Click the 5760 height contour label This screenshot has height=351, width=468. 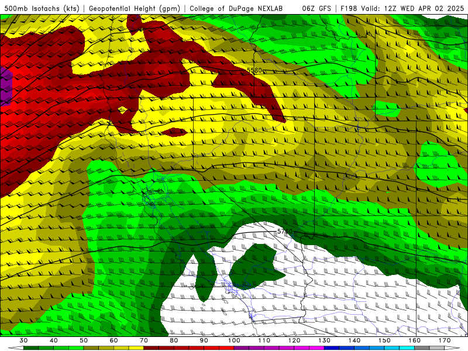point(285,231)
